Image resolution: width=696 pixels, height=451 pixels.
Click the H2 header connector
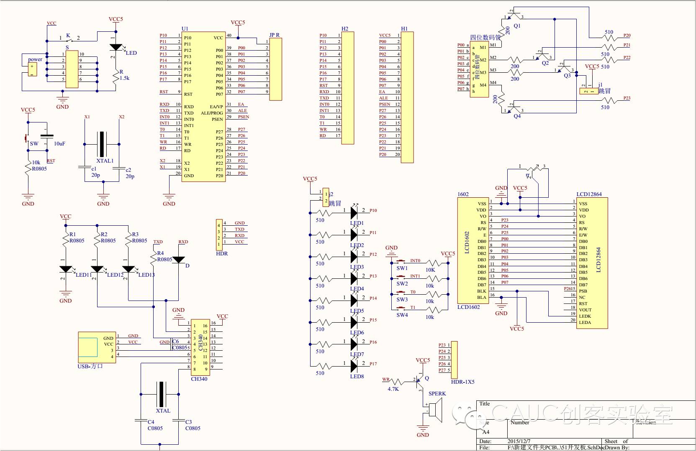pyautogui.click(x=347, y=88)
